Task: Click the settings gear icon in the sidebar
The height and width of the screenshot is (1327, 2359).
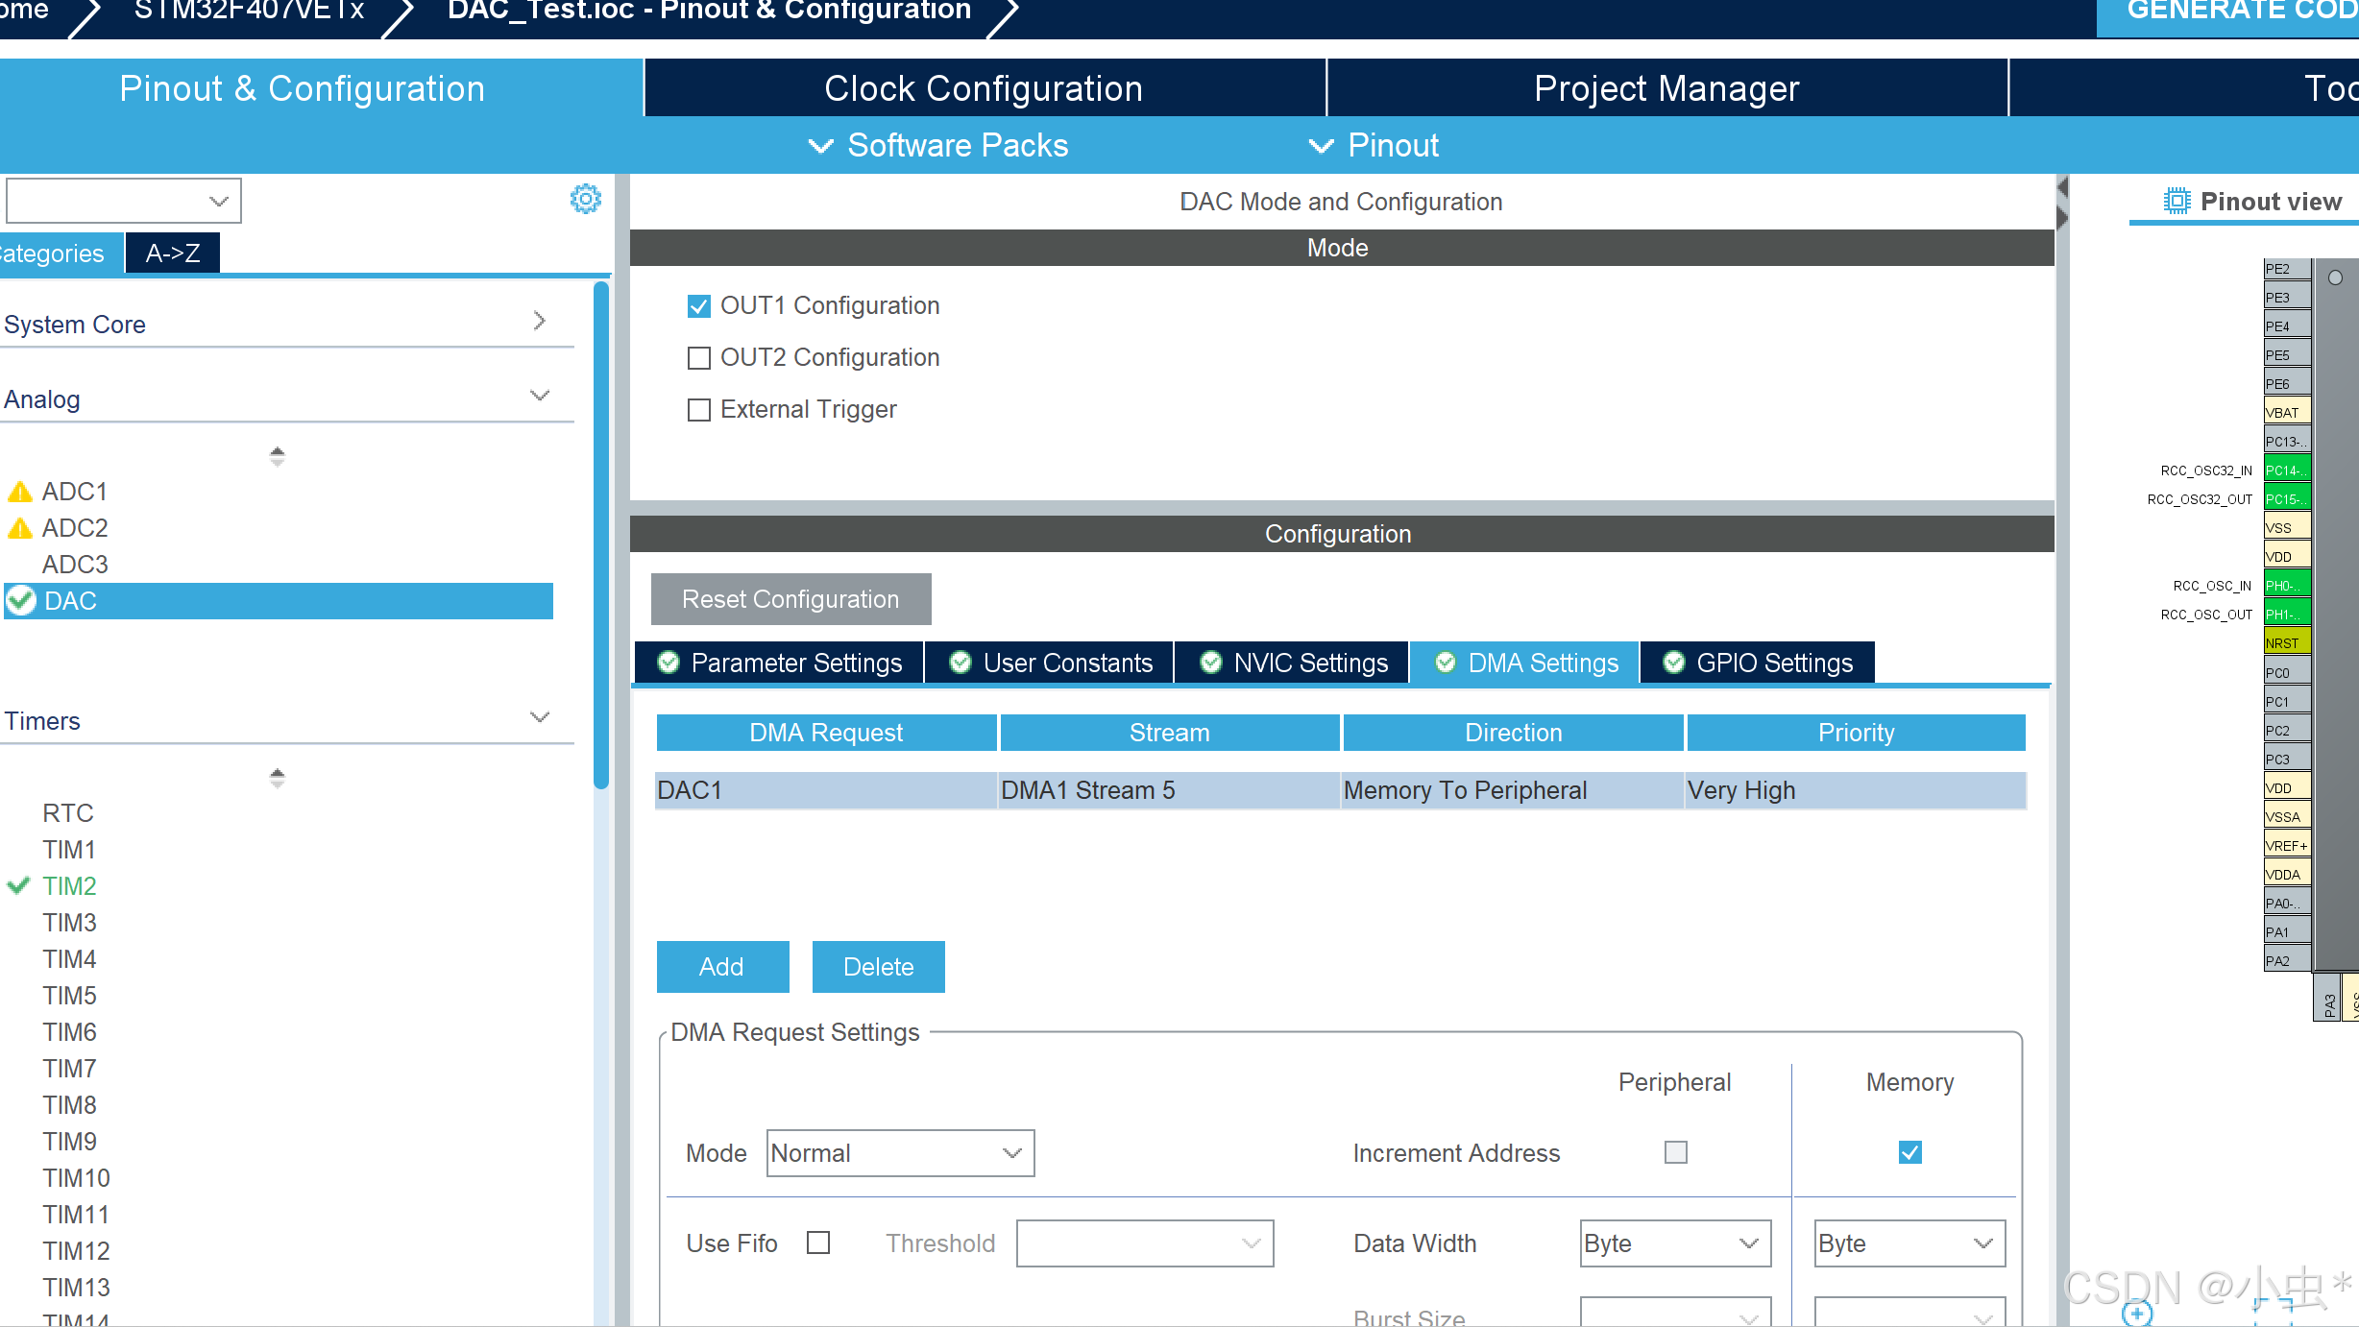Action: [x=585, y=199]
